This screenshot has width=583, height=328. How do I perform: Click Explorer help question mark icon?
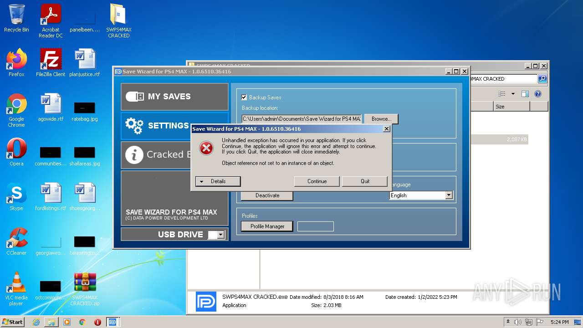click(x=538, y=94)
